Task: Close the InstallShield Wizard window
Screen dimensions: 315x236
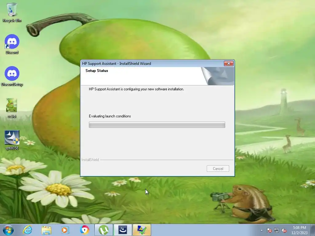Action: [x=229, y=63]
